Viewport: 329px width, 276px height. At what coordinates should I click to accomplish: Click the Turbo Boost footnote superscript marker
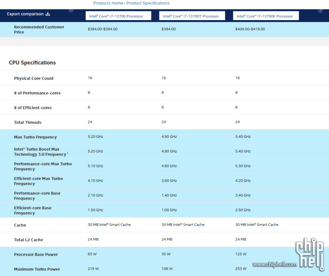coord(67,153)
